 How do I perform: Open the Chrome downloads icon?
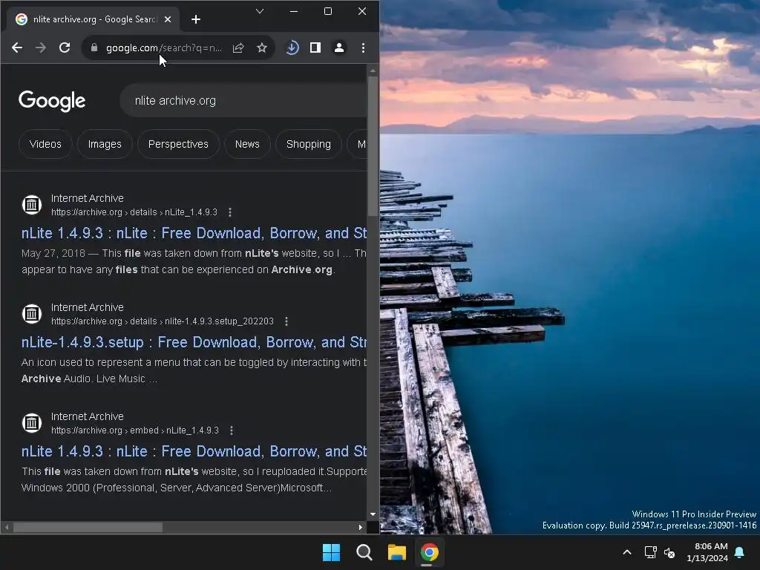coord(292,47)
